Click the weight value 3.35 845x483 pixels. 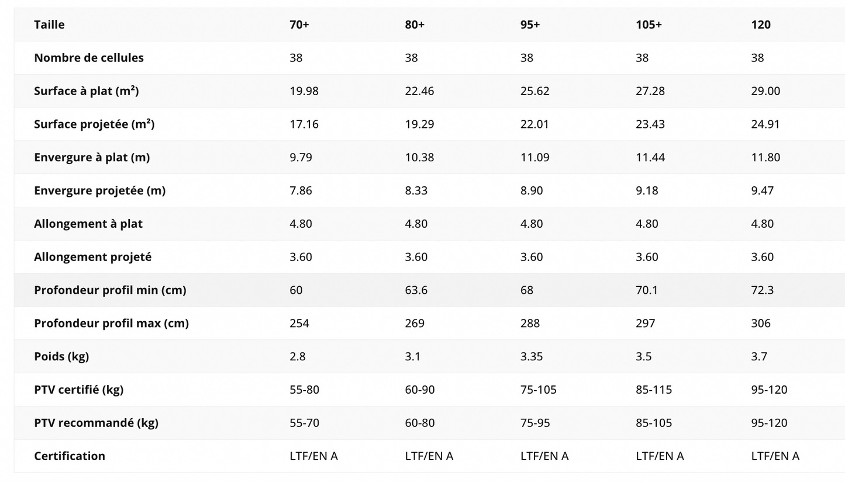531,357
